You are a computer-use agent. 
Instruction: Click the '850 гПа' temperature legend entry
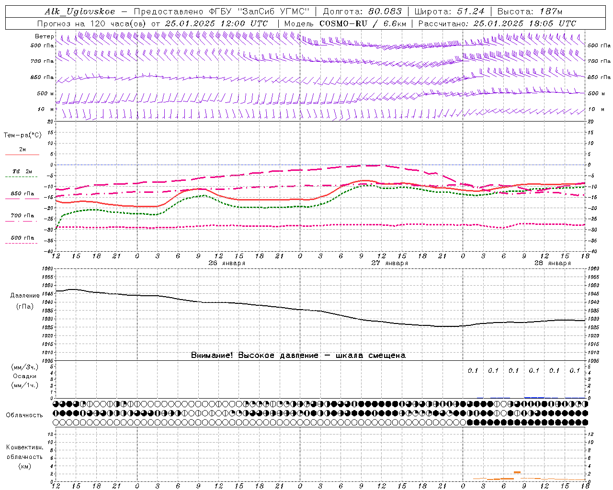23,194
